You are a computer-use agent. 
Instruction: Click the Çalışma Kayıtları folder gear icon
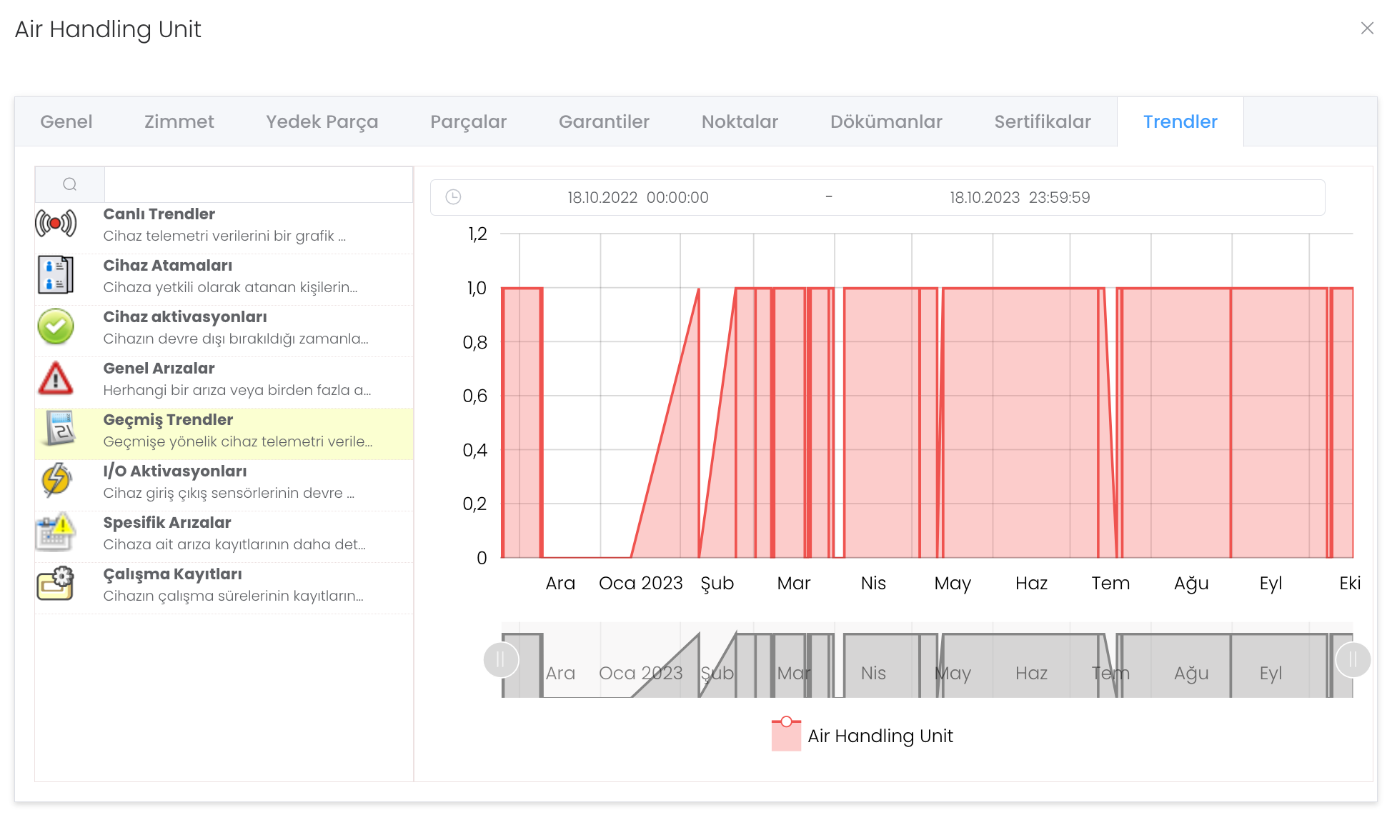tap(56, 584)
